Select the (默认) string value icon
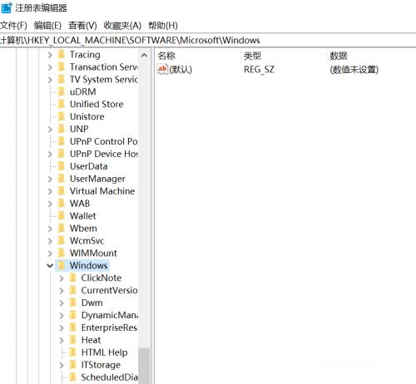 (x=162, y=69)
